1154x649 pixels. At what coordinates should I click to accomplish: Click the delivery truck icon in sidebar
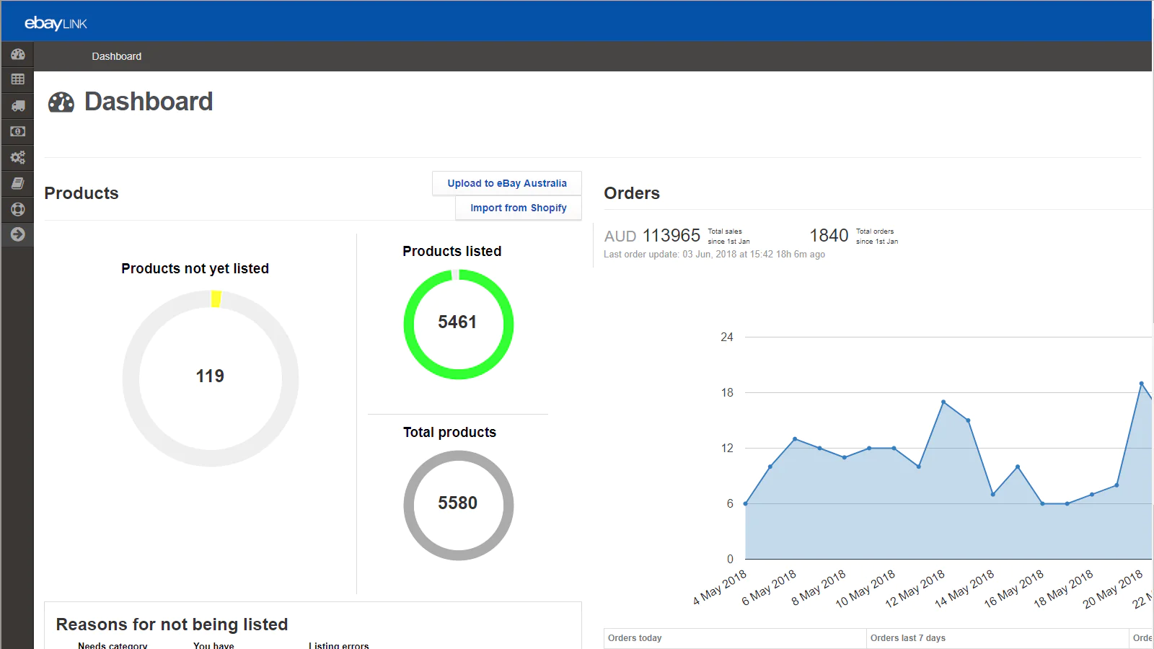click(x=17, y=106)
